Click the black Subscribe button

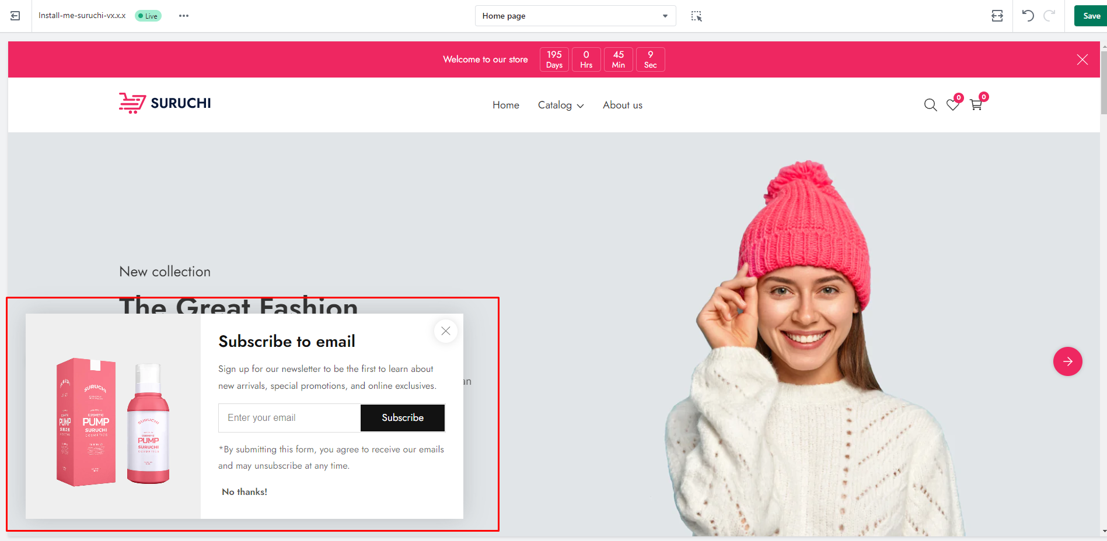pyautogui.click(x=403, y=418)
